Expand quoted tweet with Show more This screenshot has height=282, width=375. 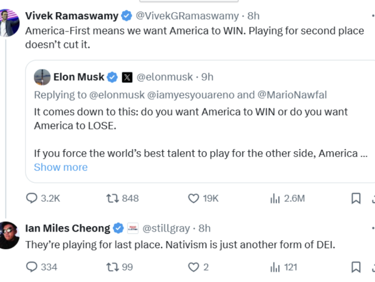(x=60, y=167)
